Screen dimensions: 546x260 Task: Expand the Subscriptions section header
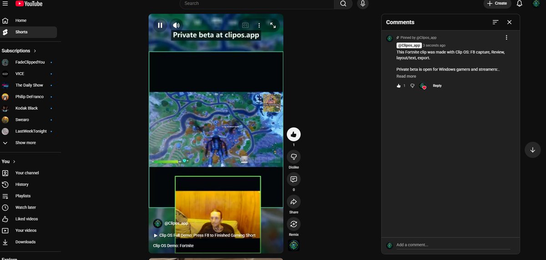[x=19, y=51]
